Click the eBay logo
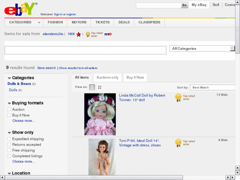240x180 pixels. coord(21,9)
